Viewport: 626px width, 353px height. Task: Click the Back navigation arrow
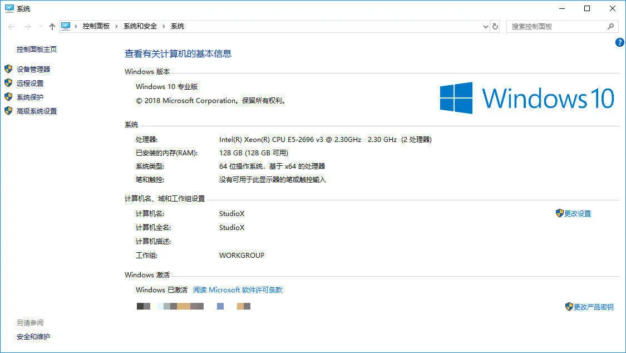[x=11, y=27]
